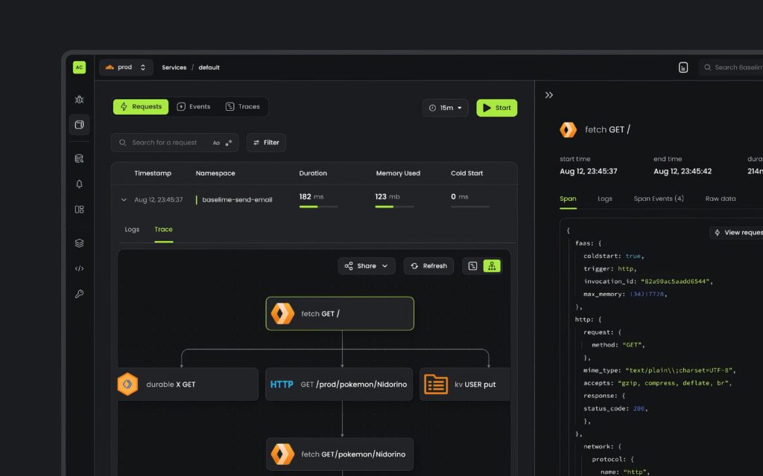Open notifications via the bell icon
The image size is (763, 476).
coord(79,184)
